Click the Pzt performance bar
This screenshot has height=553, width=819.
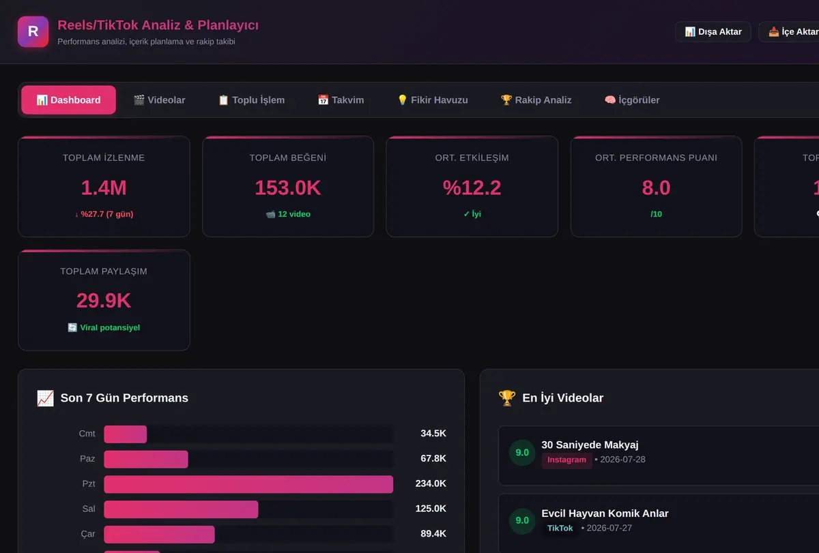tap(248, 484)
